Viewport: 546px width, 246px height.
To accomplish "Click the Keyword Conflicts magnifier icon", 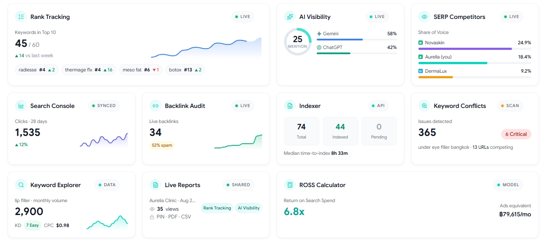I will tap(424, 106).
